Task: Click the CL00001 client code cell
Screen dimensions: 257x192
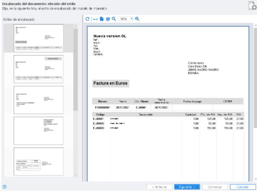Action: [141, 107]
